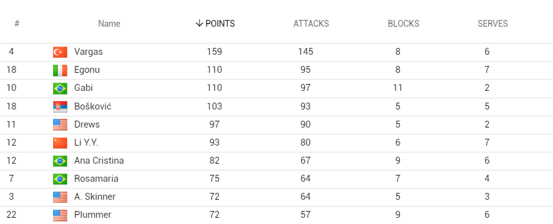Sort table by Name column header
Screen dimensions: 553x224
(x=109, y=24)
